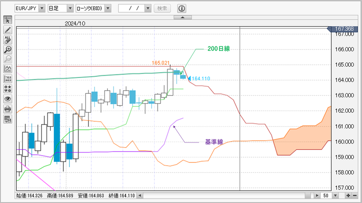Click the 2024/10 date label
The height and width of the screenshot is (203, 362).
(75, 23)
